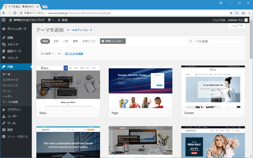Open the メニュー submenu item

tap(8, 91)
